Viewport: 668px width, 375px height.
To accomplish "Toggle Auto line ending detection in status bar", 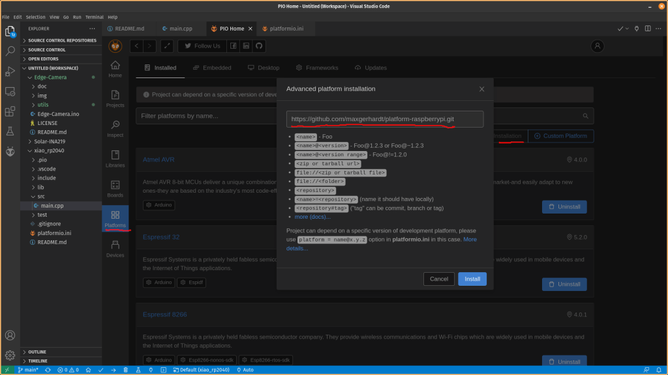I will click(x=245, y=370).
